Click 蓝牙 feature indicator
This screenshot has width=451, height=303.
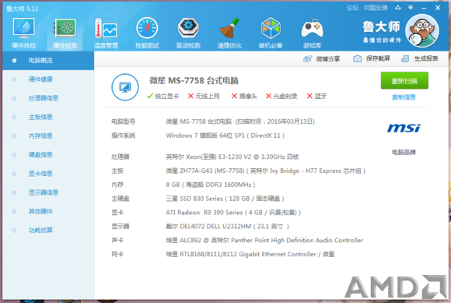coord(316,96)
